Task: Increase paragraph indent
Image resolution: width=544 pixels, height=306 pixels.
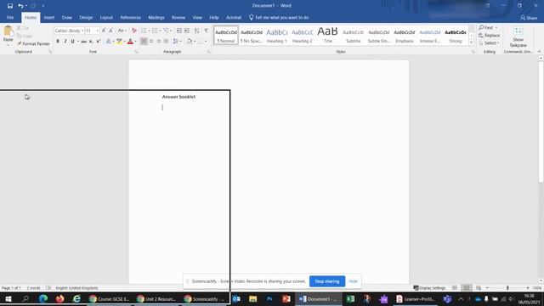Action: (x=187, y=31)
